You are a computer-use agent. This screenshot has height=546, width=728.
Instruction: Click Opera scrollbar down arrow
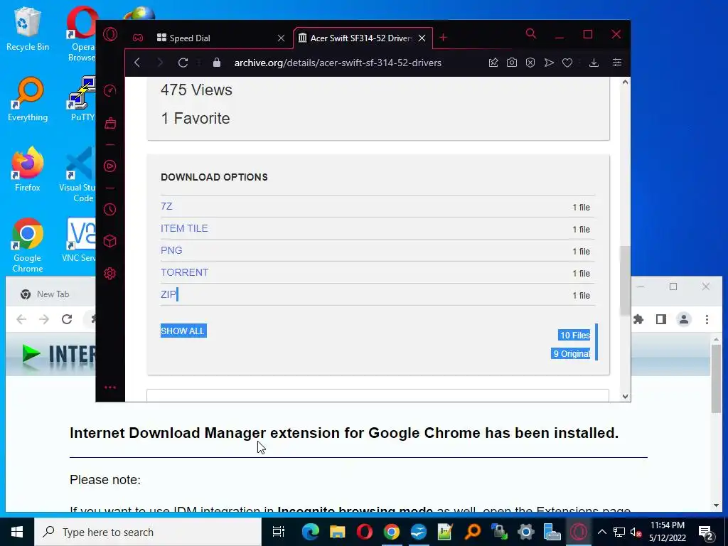pyautogui.click(x=625, y=397)
